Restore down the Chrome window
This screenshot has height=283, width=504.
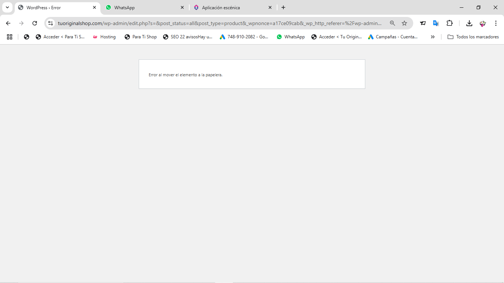pyautogui.click(x=479, y=7)
